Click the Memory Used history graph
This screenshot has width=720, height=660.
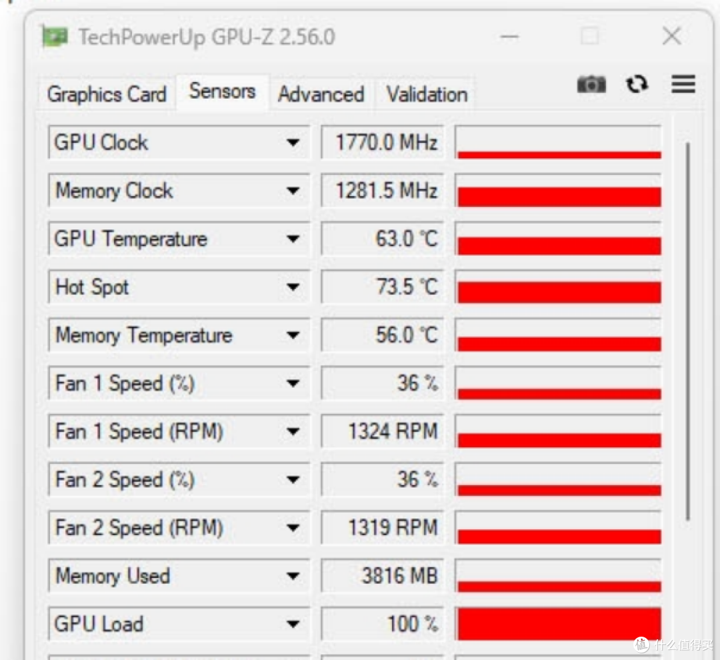pyautogui.click(x=559, y=575)
